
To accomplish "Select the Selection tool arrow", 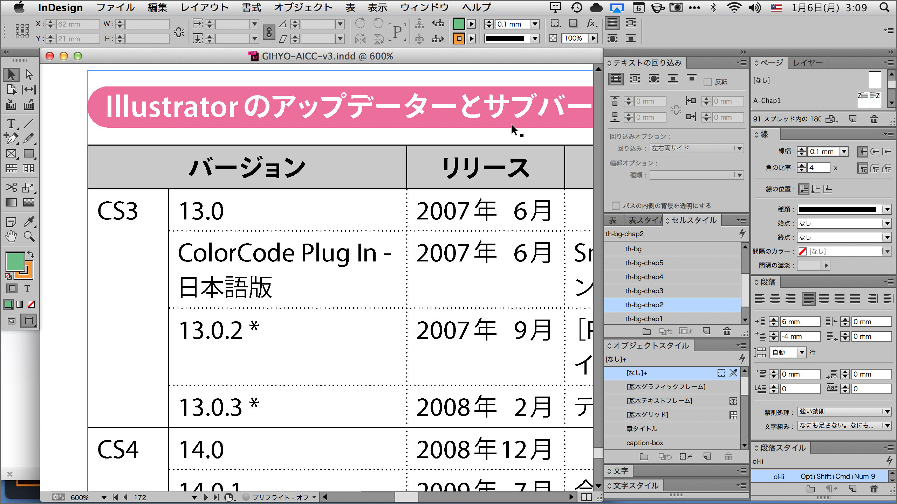I will pyautogui.click(x=11, y=75).
